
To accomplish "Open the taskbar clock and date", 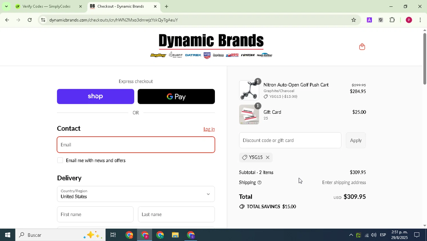I will click(399, 235).
